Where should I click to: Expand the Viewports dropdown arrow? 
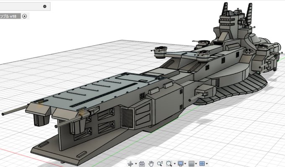point(207,164)
